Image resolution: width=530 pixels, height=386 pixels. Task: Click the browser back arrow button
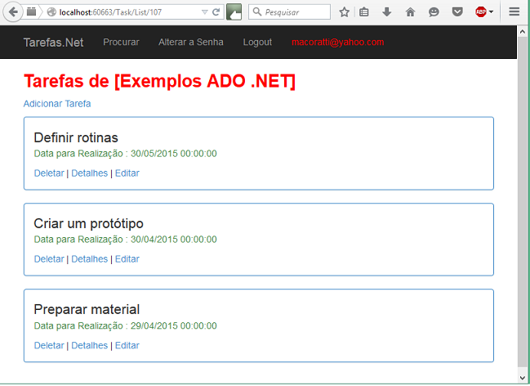(x=13, y=12)
